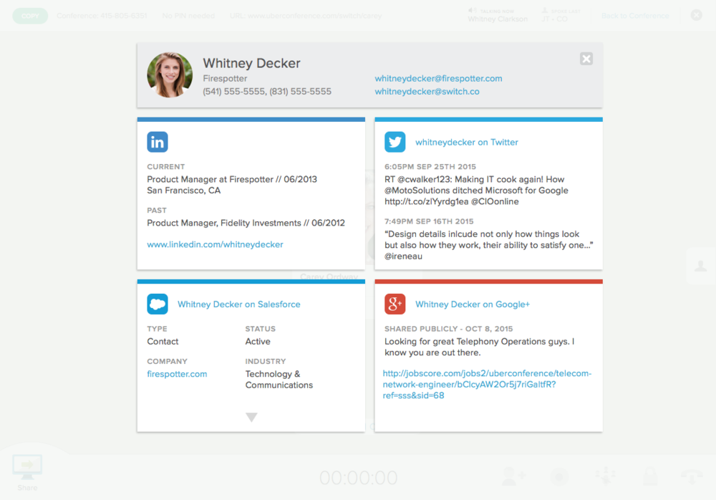Click the 6:05PM SEP 25TH 2015 tweet timestamp
The image size is (716, 500).
coord(430,167)
